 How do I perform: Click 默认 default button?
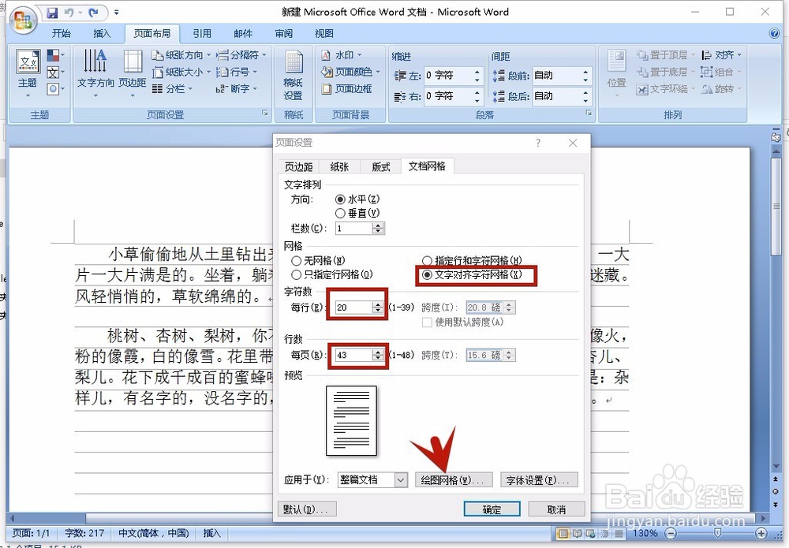tap(307, 509)
